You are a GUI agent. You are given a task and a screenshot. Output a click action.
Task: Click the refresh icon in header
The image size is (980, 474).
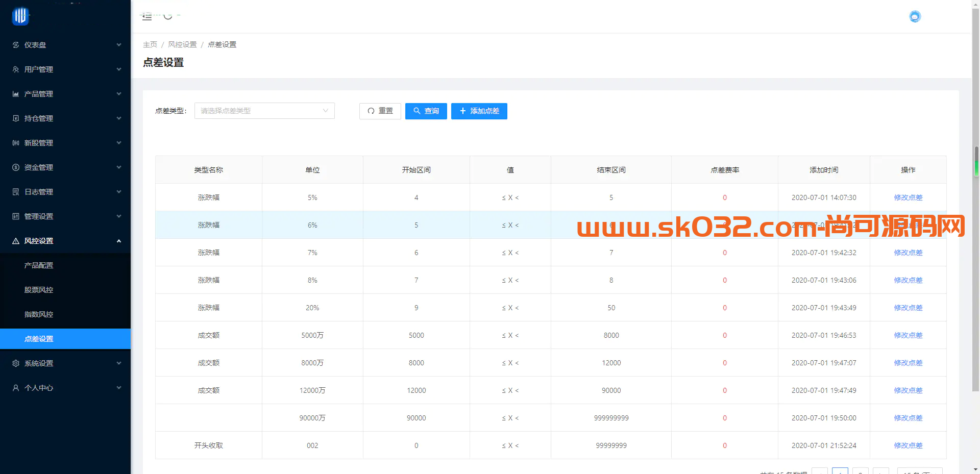(168, 16)
